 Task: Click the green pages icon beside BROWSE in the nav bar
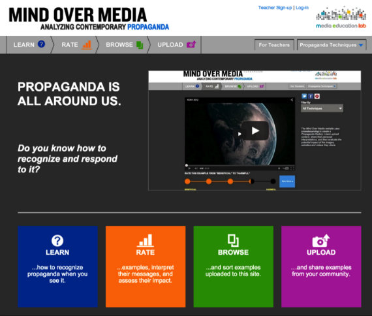point(140,45)
